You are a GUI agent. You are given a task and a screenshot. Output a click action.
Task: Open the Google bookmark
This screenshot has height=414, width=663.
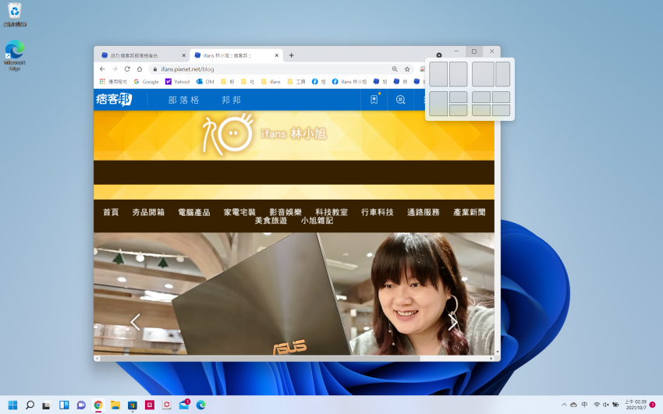pos(147,82)
